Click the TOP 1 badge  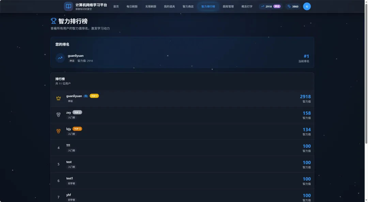click(x=94, y=96)
